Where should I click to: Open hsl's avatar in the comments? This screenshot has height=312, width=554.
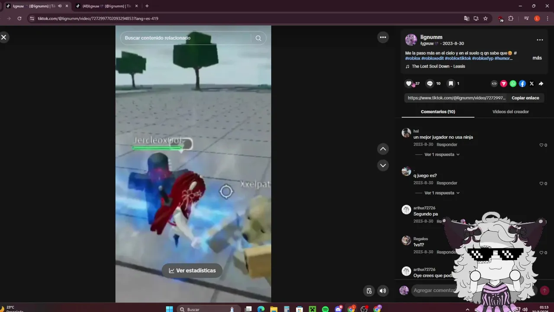click(406, 133)
